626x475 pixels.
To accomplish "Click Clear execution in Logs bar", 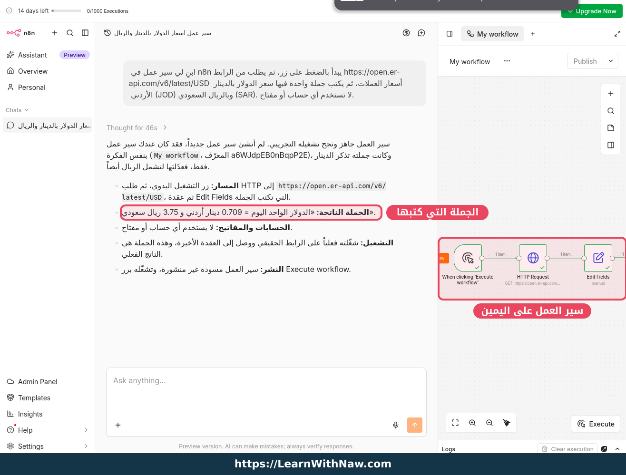I will click(x=567, y=449).
